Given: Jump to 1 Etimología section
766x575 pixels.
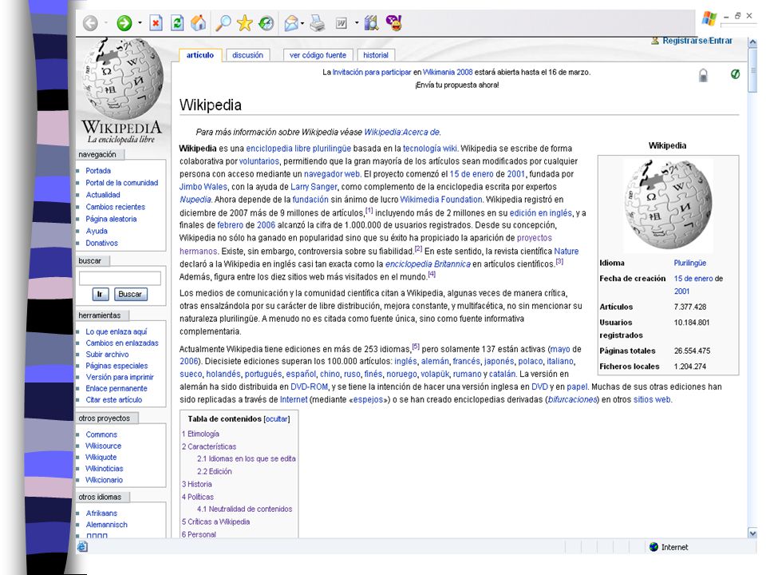Looking at the screenshot, I should click(200, 434).
